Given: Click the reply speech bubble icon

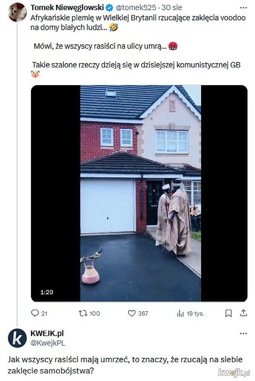Looking at the screenshot, I should tap(35, 313).
